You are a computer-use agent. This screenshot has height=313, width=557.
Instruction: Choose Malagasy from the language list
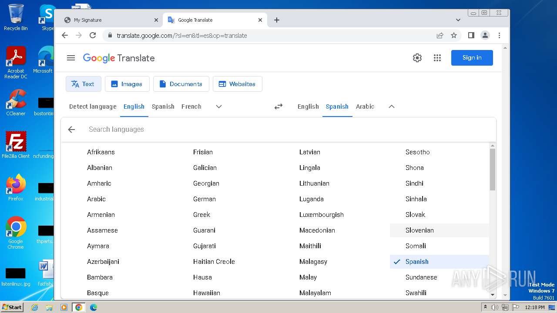pos(313,262)
